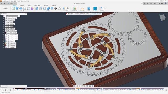The height and width of the screenshot is (94, 168).
Task: Switch to the MESH tab
Action: [29, 6]
